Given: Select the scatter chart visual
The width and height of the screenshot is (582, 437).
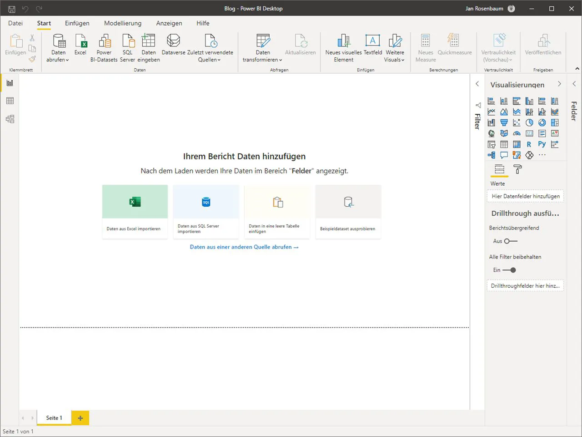Looking at the screenshot, I should [x=517, y=122].
